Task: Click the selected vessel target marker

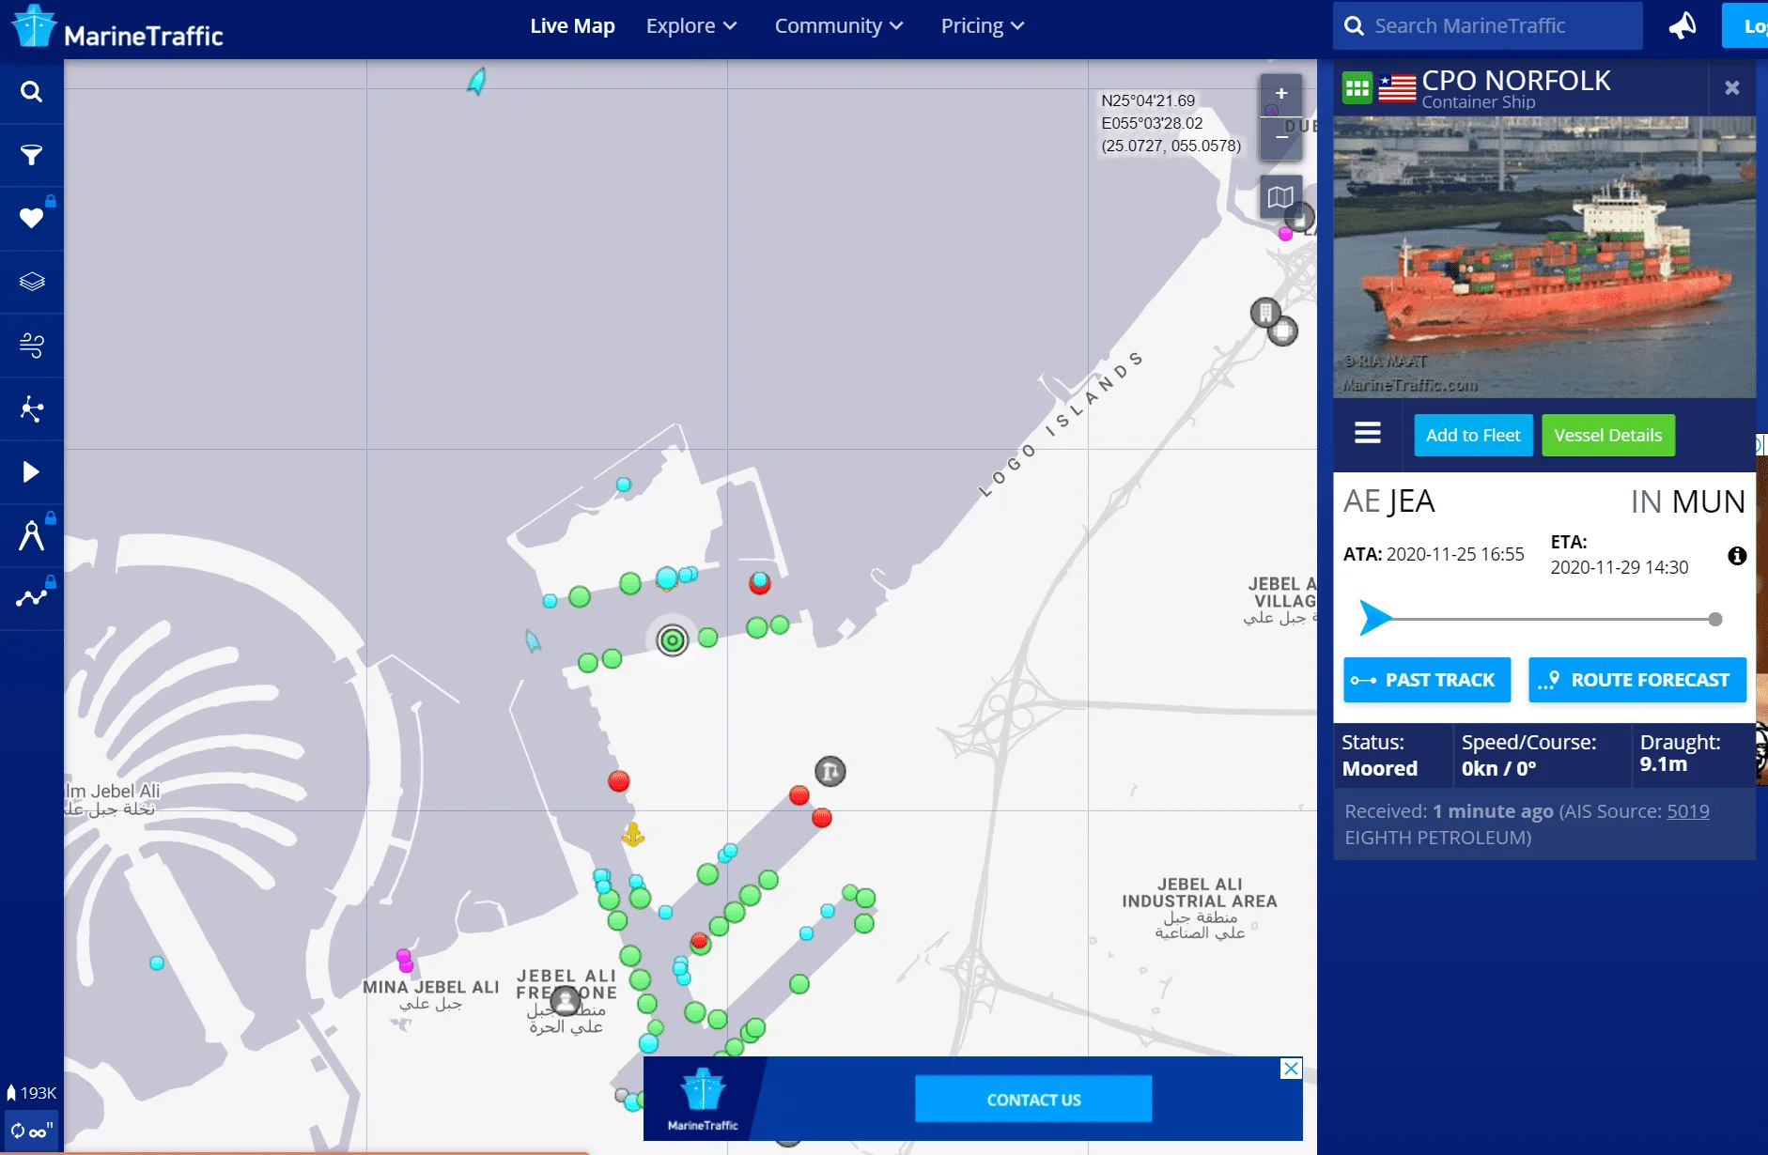Action: [673, 640]
